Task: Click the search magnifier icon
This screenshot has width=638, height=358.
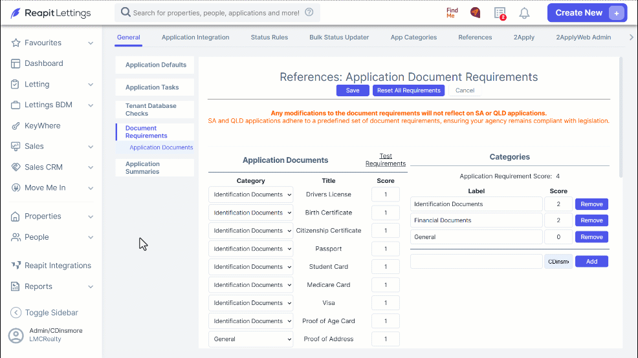Action: pyautogui.click(x=126, y=12)
